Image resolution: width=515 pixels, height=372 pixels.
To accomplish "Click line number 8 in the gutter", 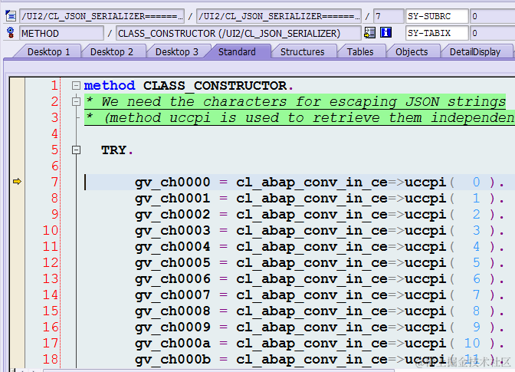I will 54,199.
